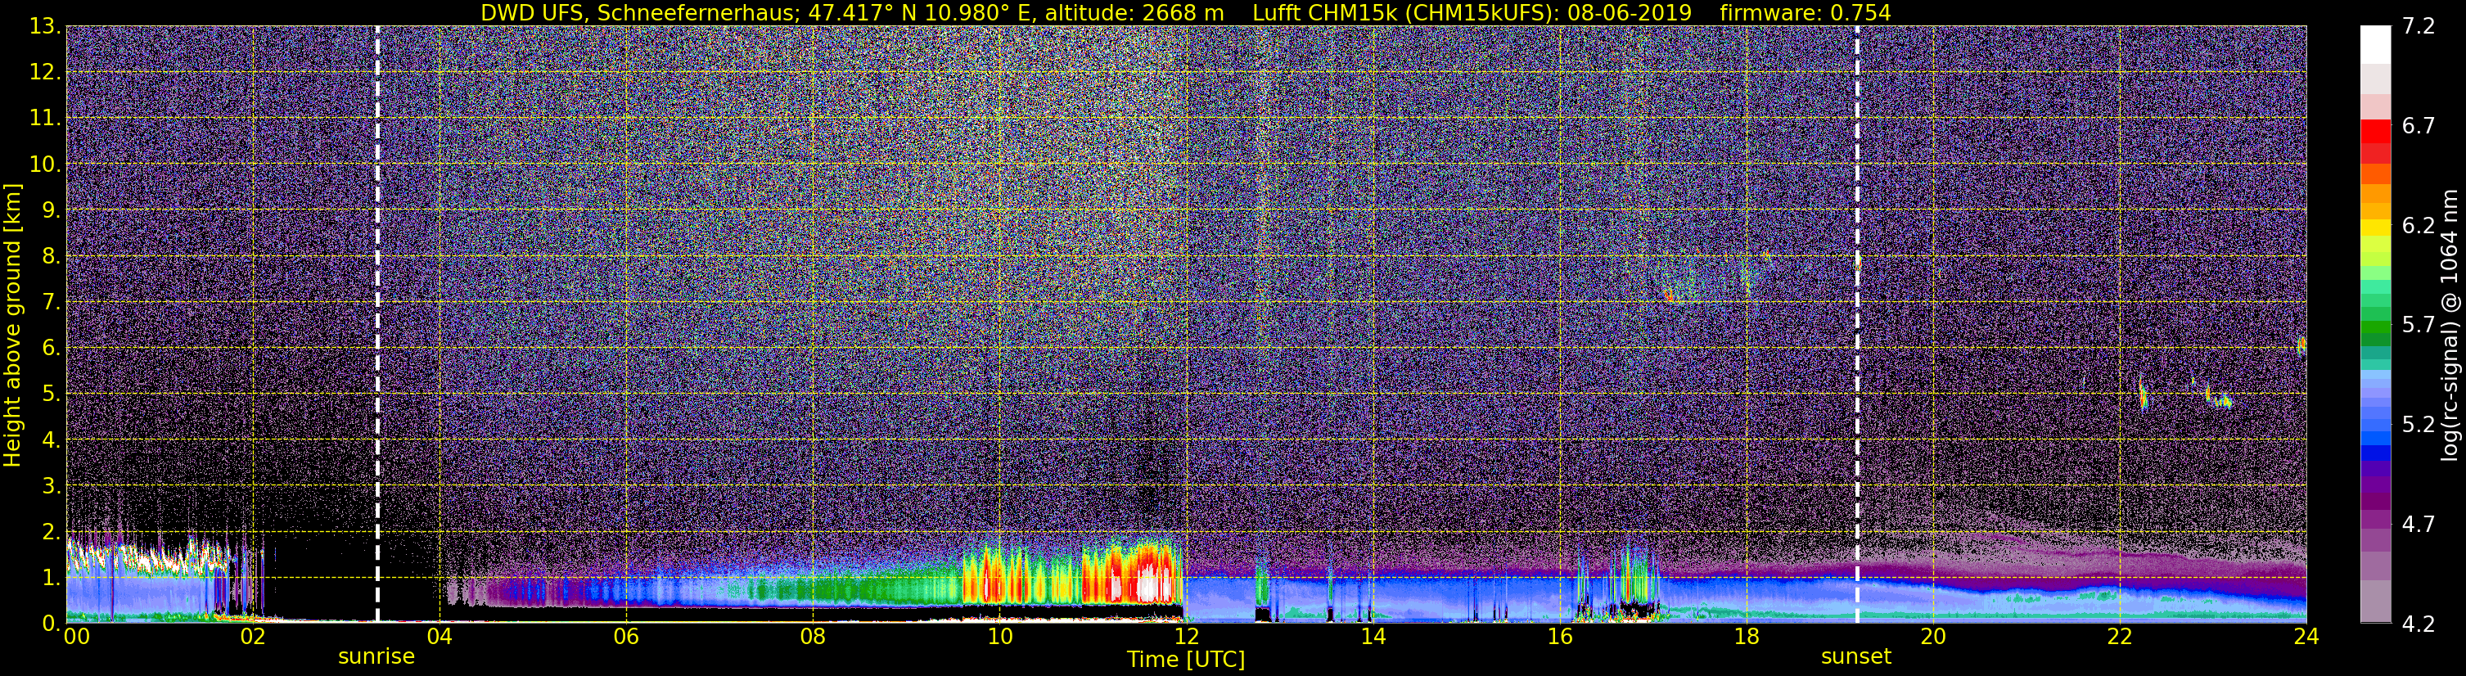Click the height axis tick label '12.'
This screenshot has width=2466, height=676.
pos(45,73)
